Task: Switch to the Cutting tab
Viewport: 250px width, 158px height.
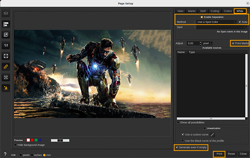Action: pyautogui.click(x=215, y=11)
